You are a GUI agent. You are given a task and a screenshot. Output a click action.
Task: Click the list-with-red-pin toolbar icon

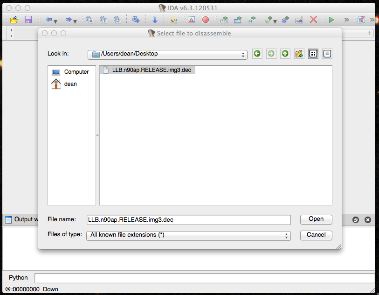361,20
